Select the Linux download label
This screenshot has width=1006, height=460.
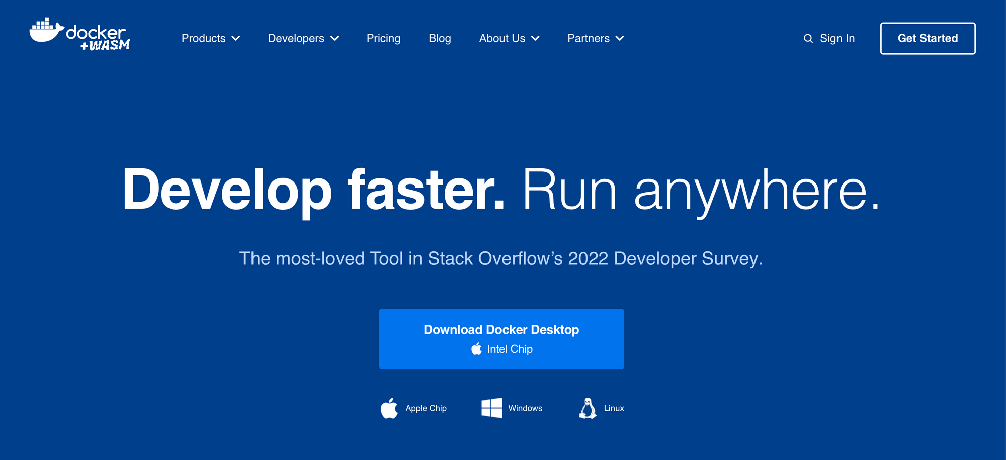pyautogui.click(x=614, y=408)
